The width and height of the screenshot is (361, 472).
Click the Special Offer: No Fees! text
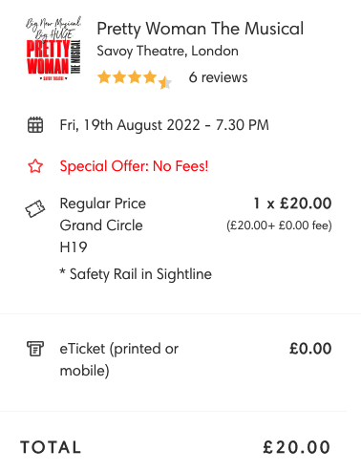[x=134, y=166]
